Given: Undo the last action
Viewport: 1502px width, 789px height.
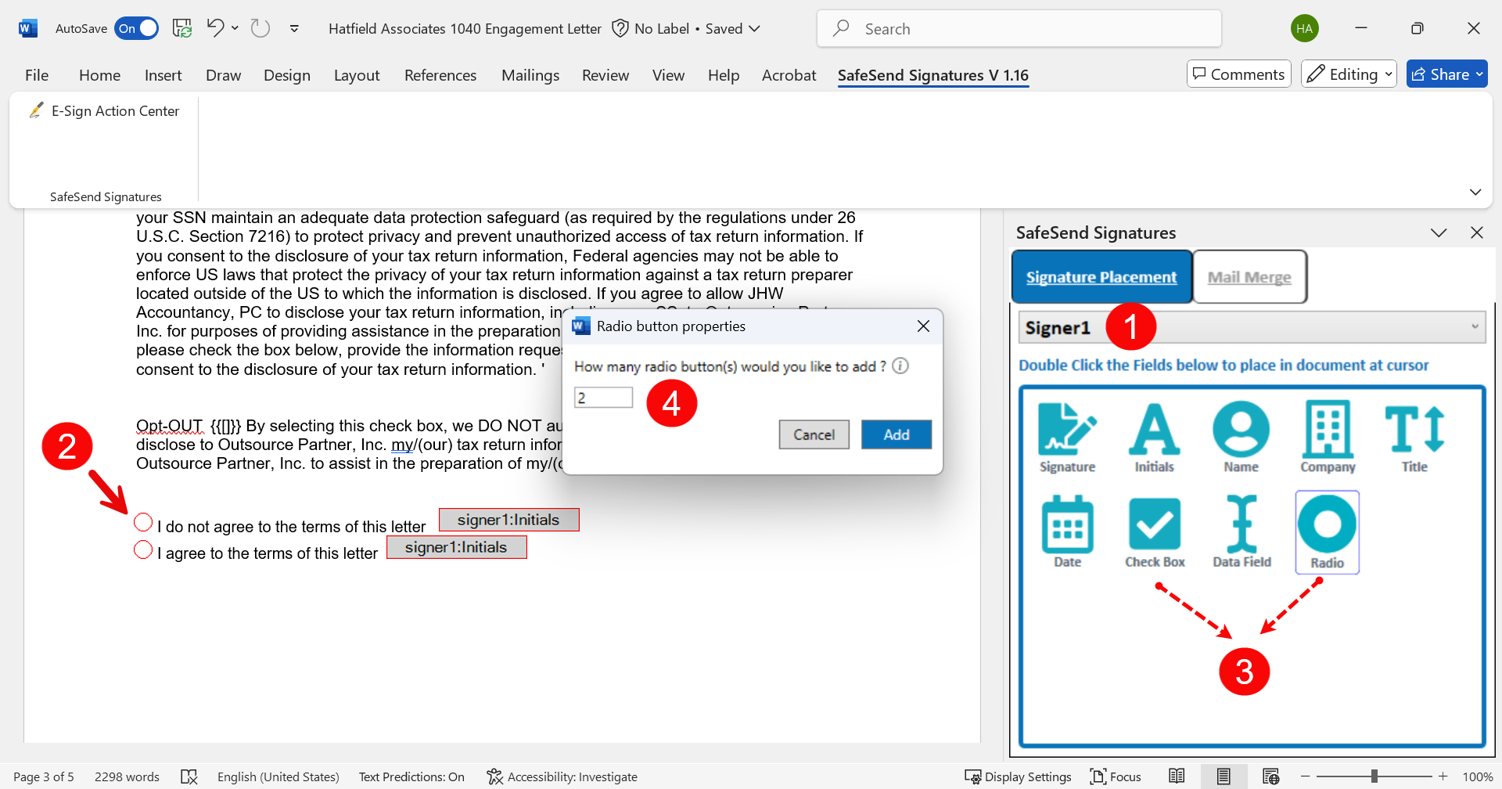Looking at the screenshot, I should pos(215,28).
